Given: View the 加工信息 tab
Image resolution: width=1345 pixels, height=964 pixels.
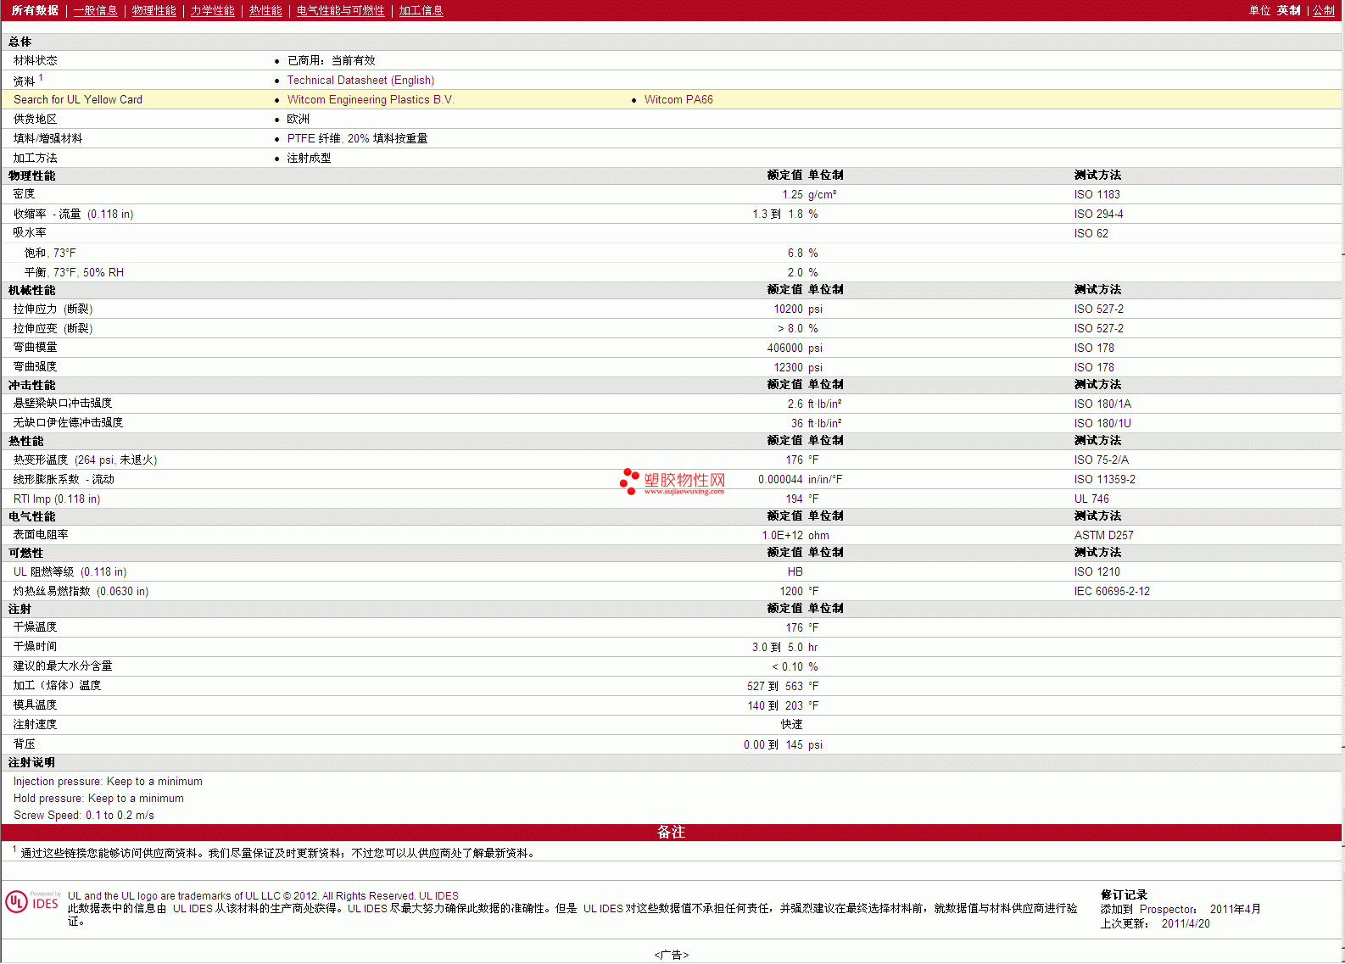Looking at the screenshot, I should tap(421, 11).
